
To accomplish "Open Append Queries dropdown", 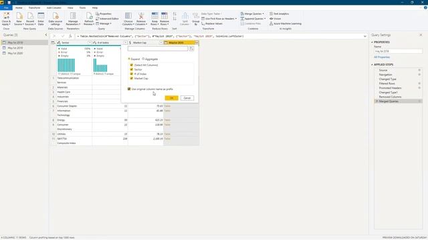I will click(265, 19).
